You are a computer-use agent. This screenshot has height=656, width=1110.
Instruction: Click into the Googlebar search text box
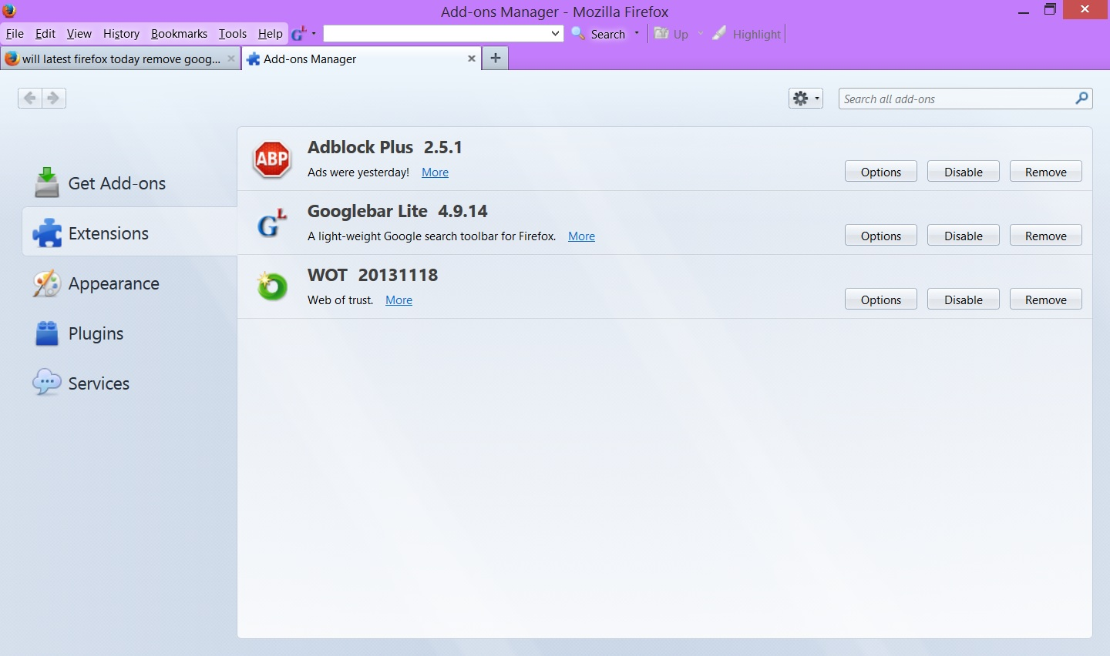(436, 34)
